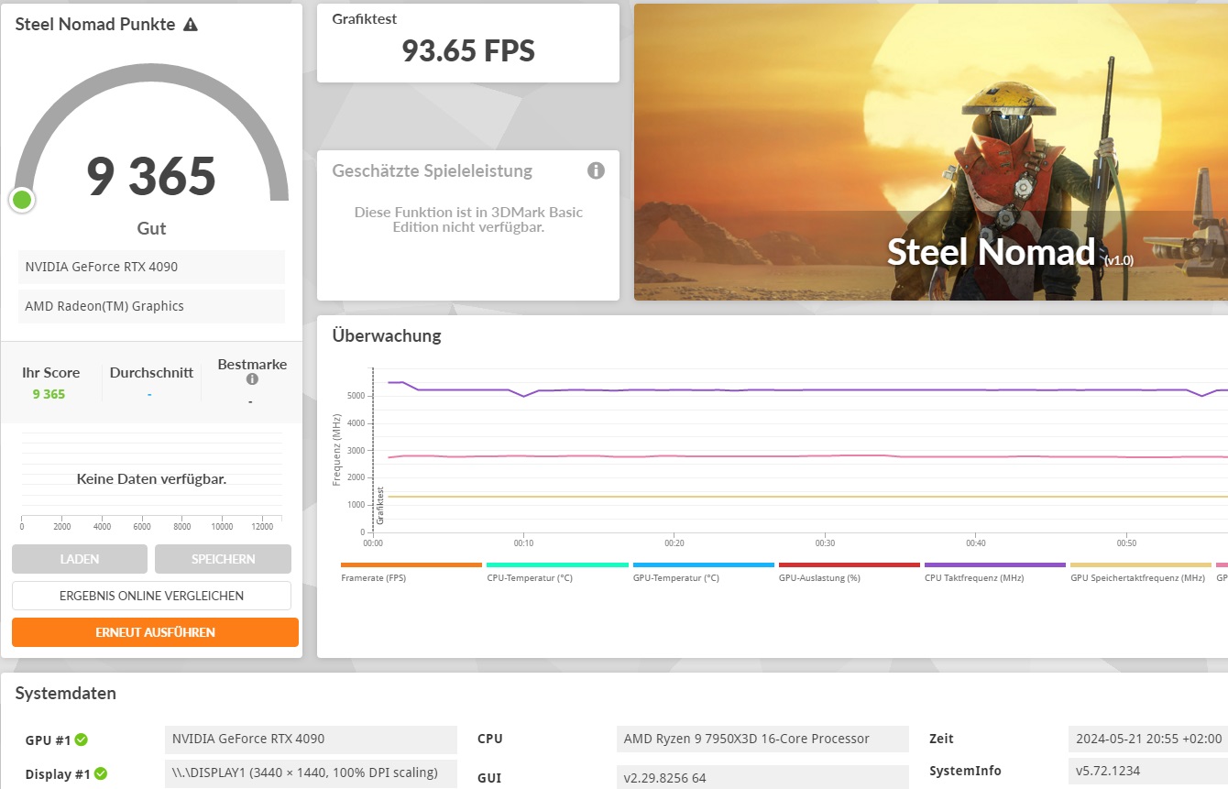
Task: Click the SPEICHERN button
Action: click(223, 559)
